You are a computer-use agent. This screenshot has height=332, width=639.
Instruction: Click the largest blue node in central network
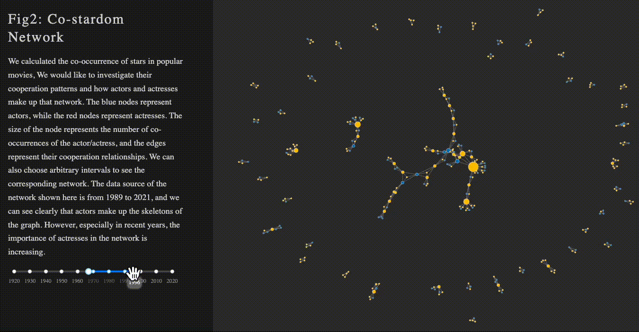click(448, 150)
